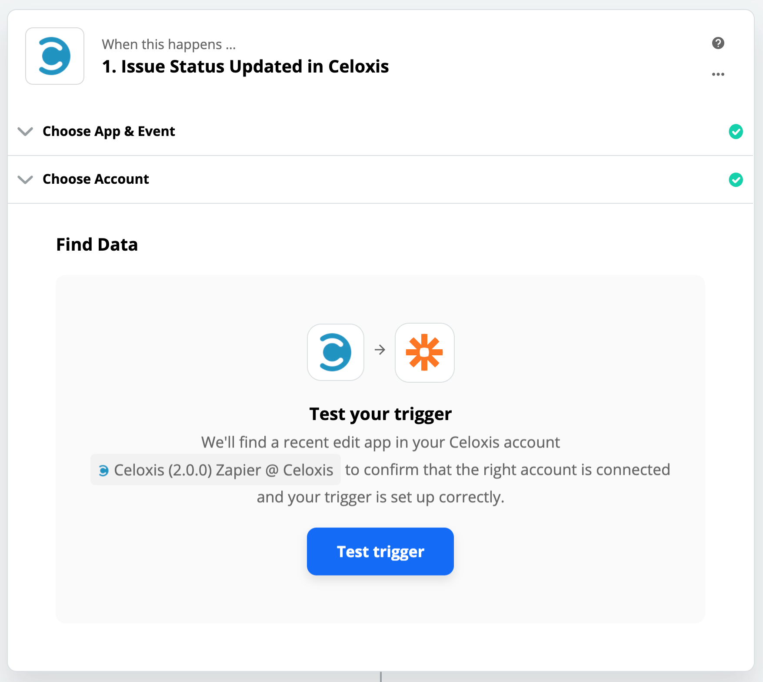Click the Test your trigger heading
The image size is (763, 682).
coord(380,414)
